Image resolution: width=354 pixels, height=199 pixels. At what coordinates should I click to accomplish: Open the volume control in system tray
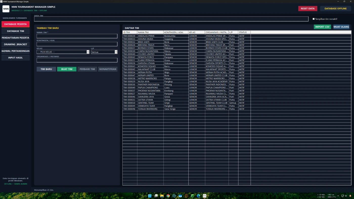tap(346, 196)
